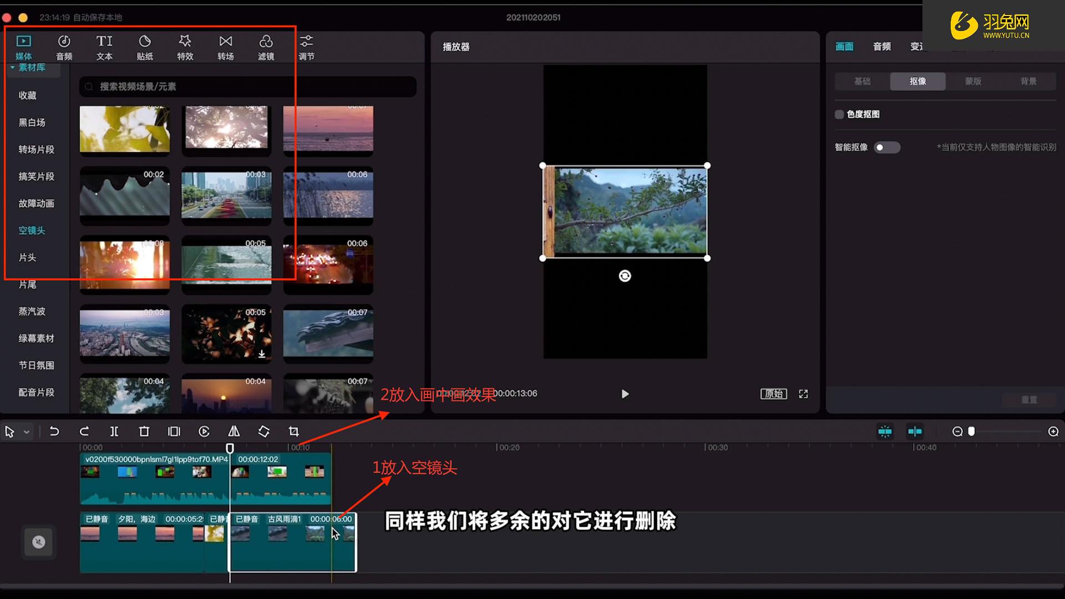Open the 滤镜 (Filters) panel
This screenshot has height=599, width=1065.
[266, 47]
